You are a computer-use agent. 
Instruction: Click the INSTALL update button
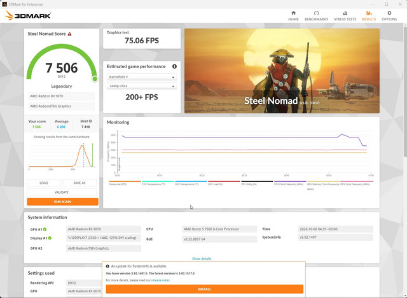point(205,289)
